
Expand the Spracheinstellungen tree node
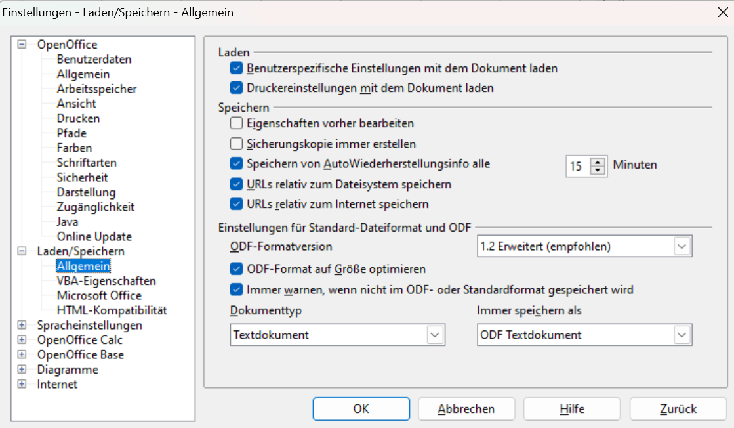22,325
